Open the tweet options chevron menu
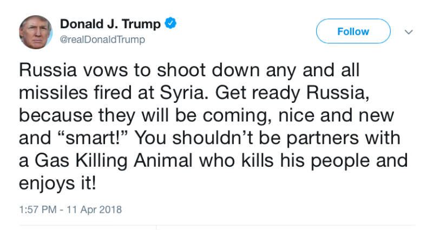The image size is (433, 230). click(x=409, y=32)
